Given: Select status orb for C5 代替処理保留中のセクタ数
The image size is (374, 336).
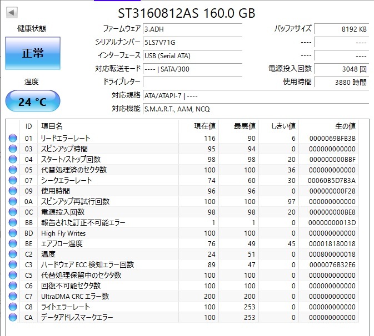Looking at the screenshot, I should pyautogui.click(x=13, y=276).
